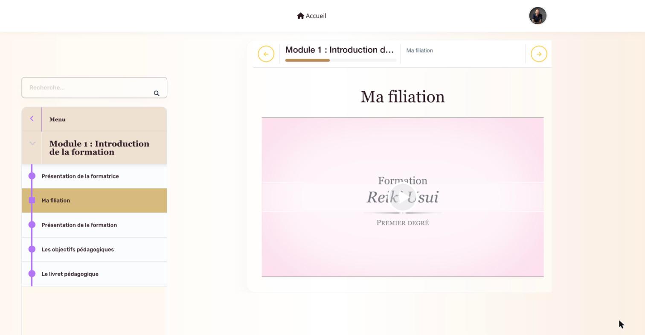The image size is (645, 335).
Task: Open Les objectifs pédagogiques lesson
Action: pos(94,250)
